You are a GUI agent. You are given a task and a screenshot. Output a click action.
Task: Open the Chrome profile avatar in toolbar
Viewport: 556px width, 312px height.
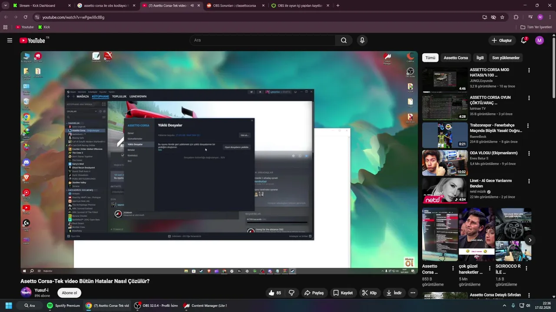[x=540, y=17]
